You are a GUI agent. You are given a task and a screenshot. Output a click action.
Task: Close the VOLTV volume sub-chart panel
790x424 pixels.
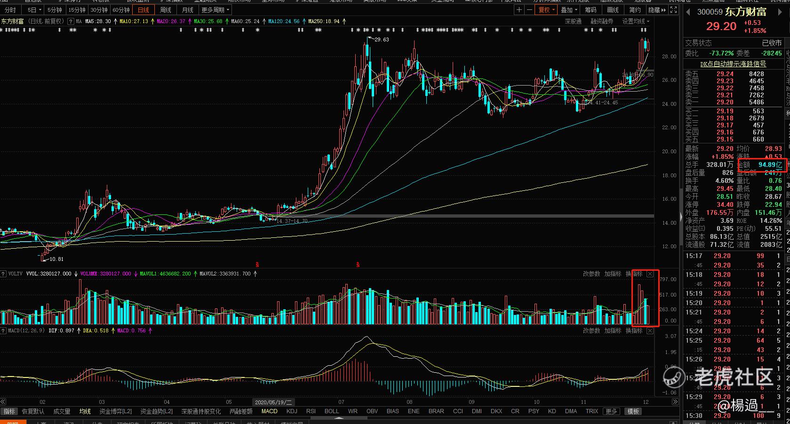click(650, 274)
